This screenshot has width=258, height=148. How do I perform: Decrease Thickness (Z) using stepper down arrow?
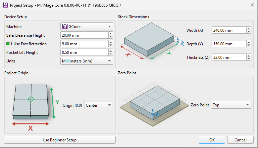[248, 59]
